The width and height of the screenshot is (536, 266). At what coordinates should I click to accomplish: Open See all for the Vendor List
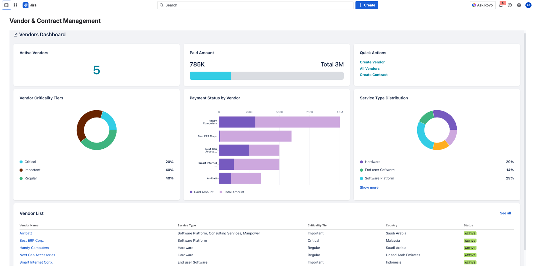click(505, 213)
